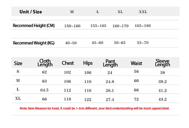Click the Chest column header
Viewport: 189px width, 128px height.
coord(68,63)
